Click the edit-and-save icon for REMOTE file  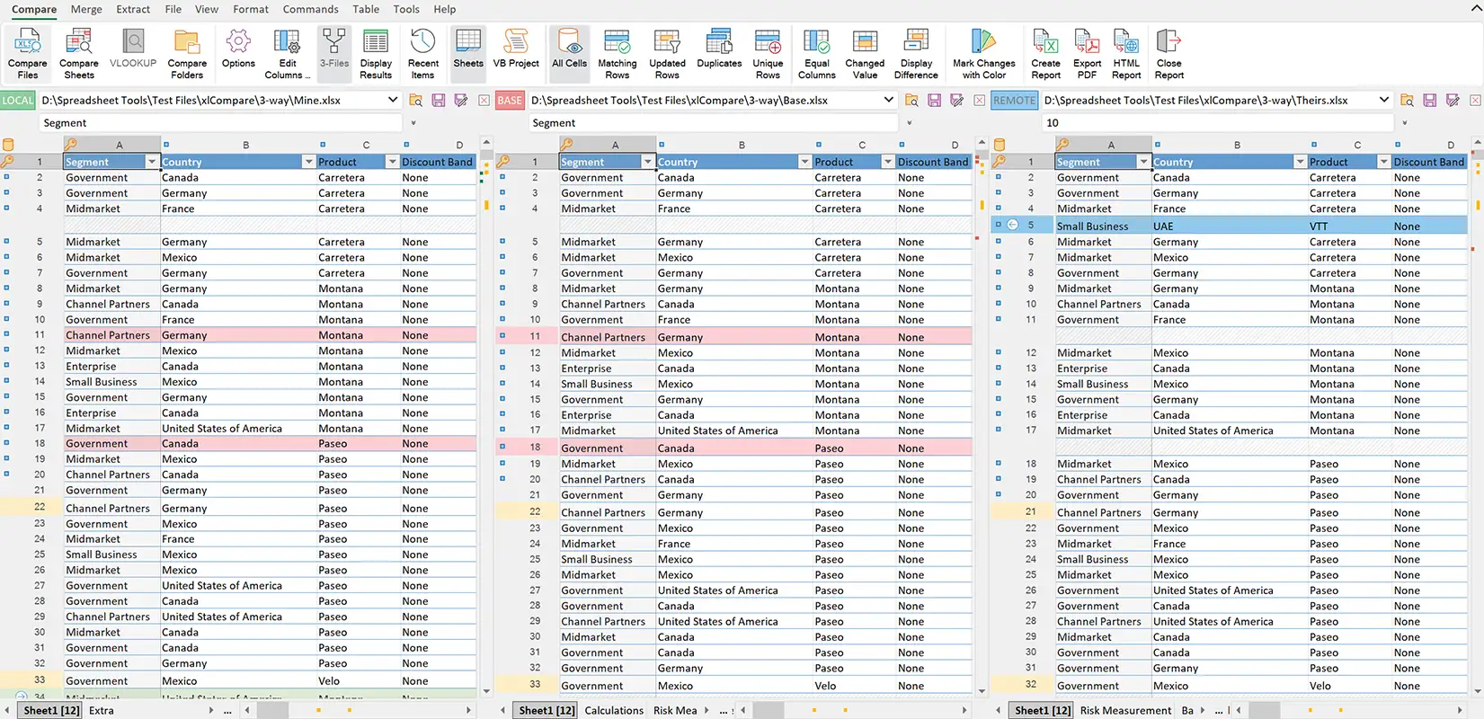click(1453, 101)
